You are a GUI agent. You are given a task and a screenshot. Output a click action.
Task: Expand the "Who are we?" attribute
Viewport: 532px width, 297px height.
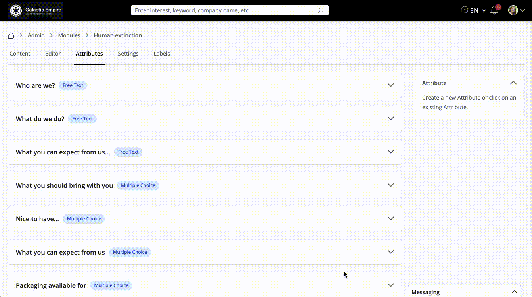click(390, 85)
